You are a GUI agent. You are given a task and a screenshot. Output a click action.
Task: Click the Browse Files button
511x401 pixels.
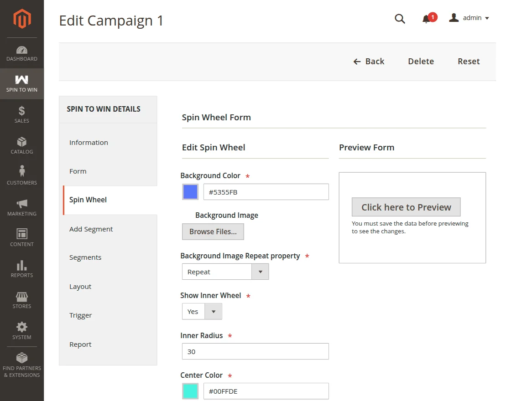(213, 231)
